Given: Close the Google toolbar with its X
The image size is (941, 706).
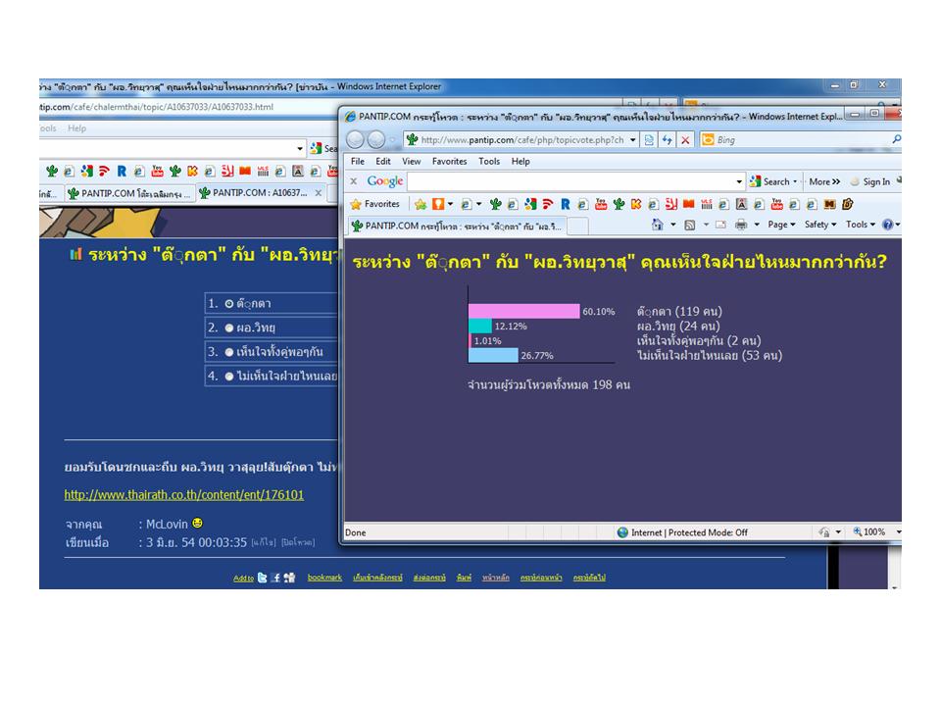Looking at the screenshot, I should (354, 180).
